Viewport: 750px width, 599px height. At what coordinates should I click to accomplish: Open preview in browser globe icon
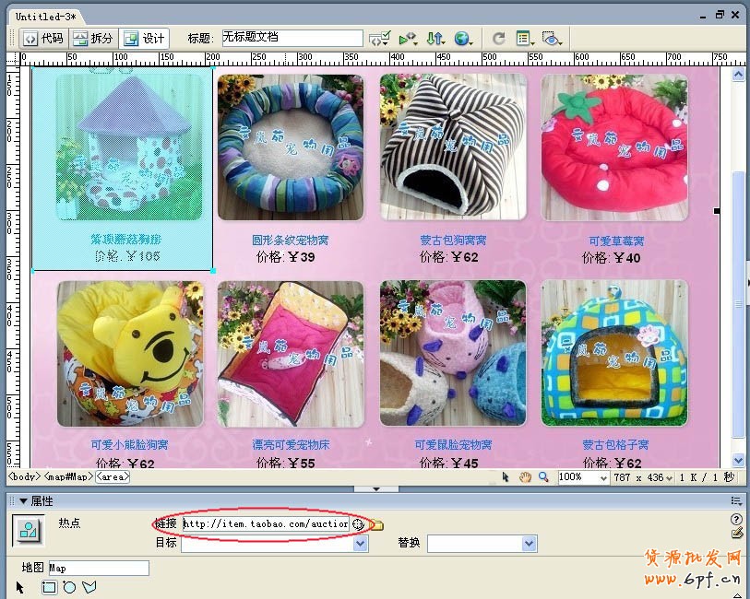(x=461, y=39)
